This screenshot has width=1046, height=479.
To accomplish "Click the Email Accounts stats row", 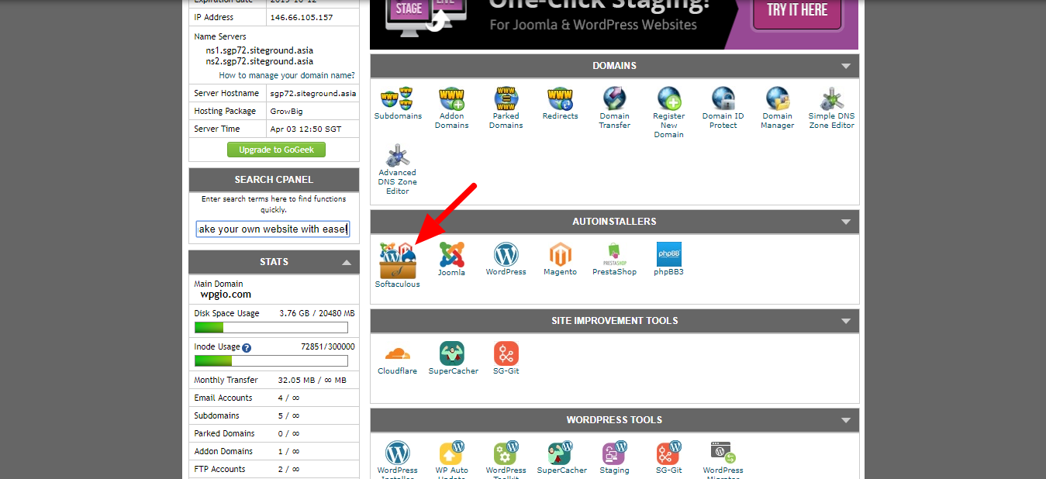I will (x=274, y=398).
